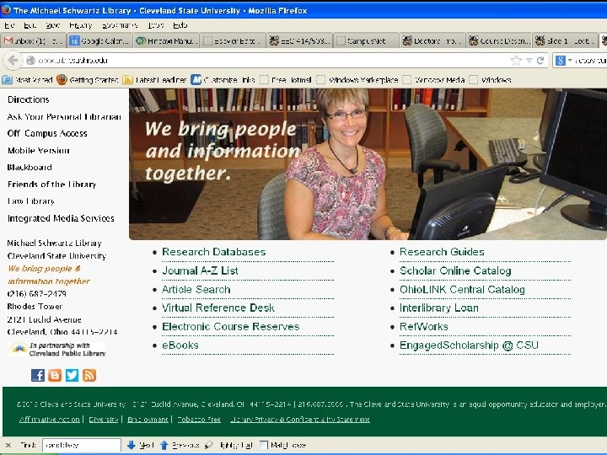Screen dimensions: 607x455
Task: Click the Find text input field
Action: coord(82,446)
